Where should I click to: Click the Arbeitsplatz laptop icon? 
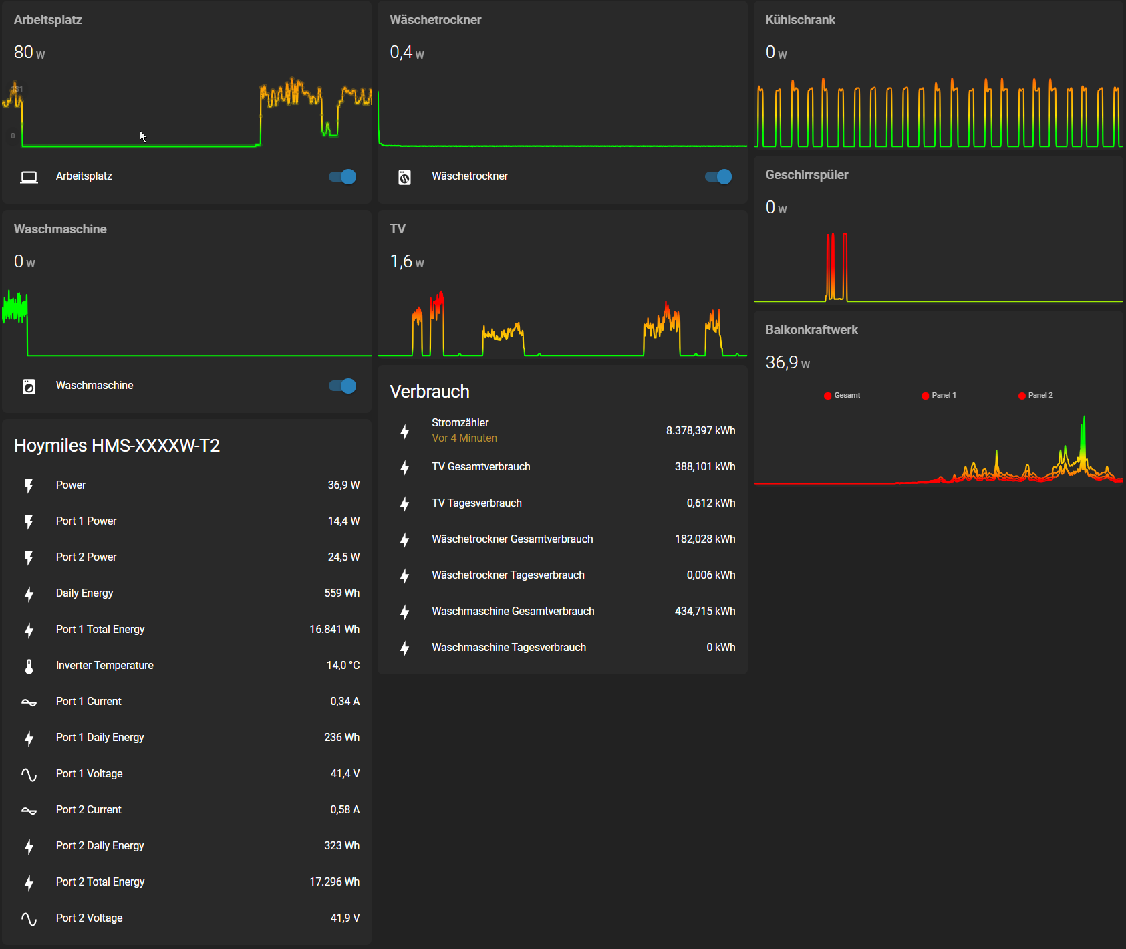pyautogui.click(x=29, y=177)
